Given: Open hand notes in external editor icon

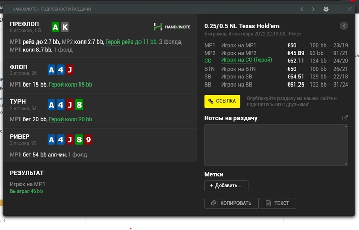Looking at the screenshot, I should [345, 118].
